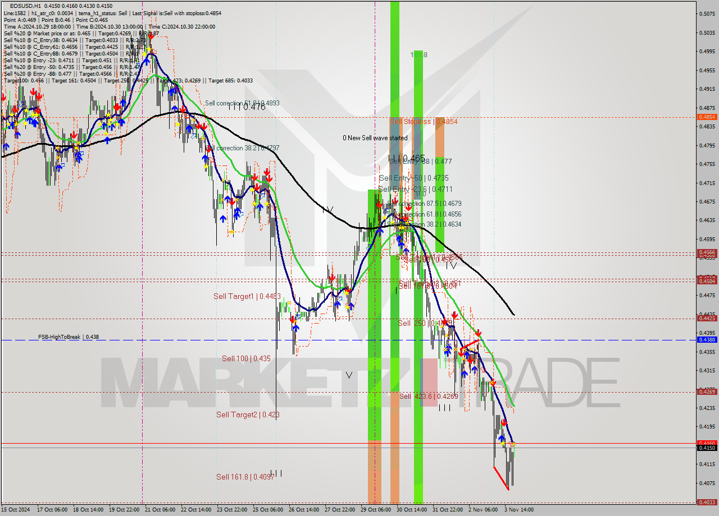Click the '2 Nov 06:00' time axis label
Viewport: 719px width, 516px height.
483,510
